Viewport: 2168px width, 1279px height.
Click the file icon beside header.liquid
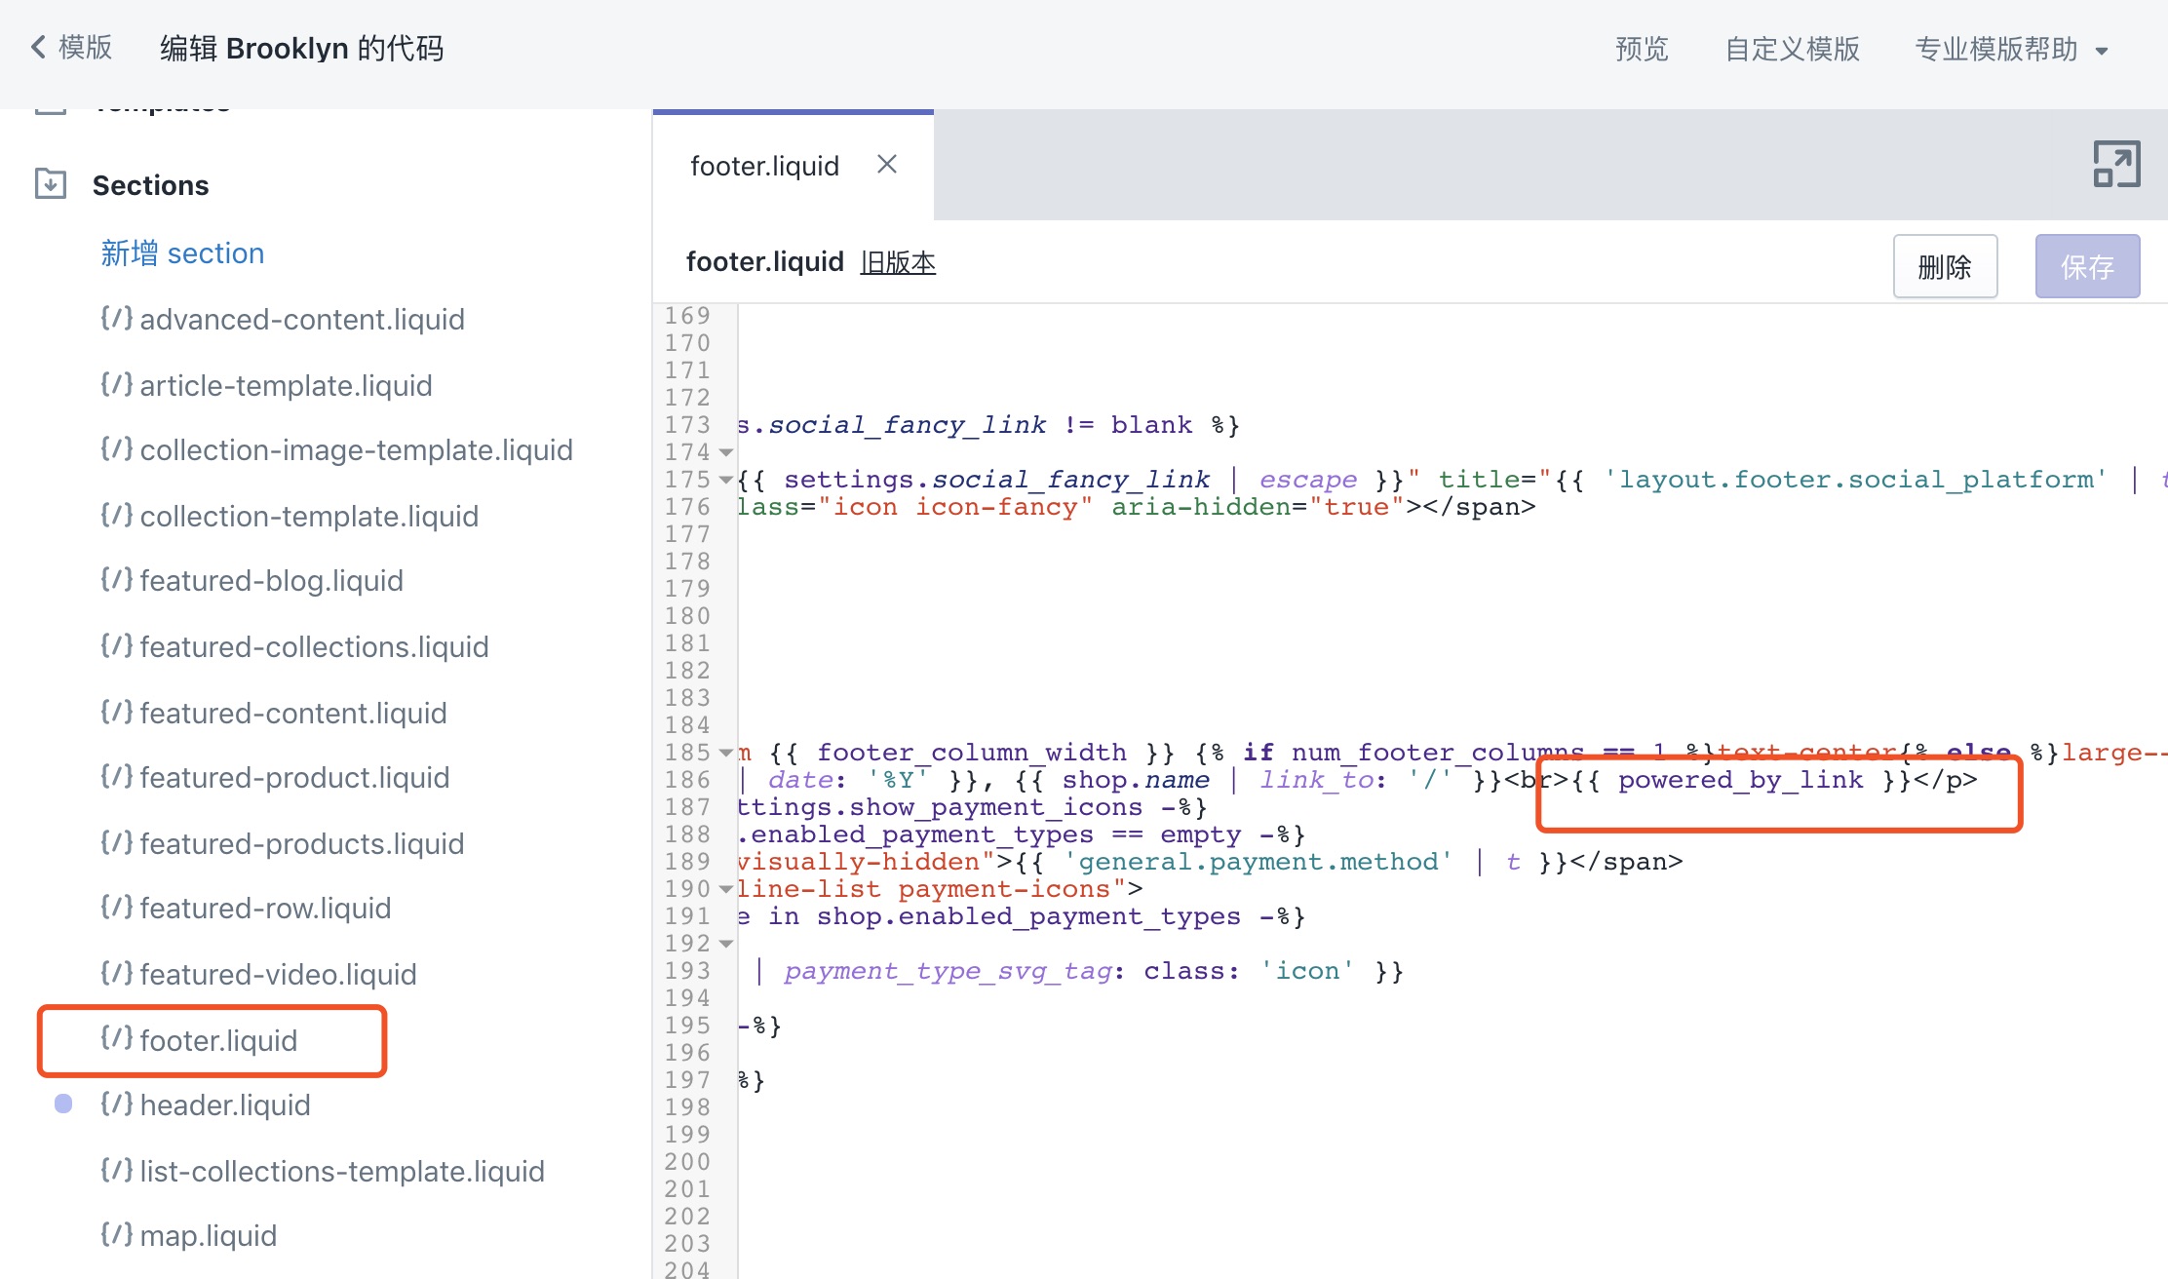(x=116, y=1104)
